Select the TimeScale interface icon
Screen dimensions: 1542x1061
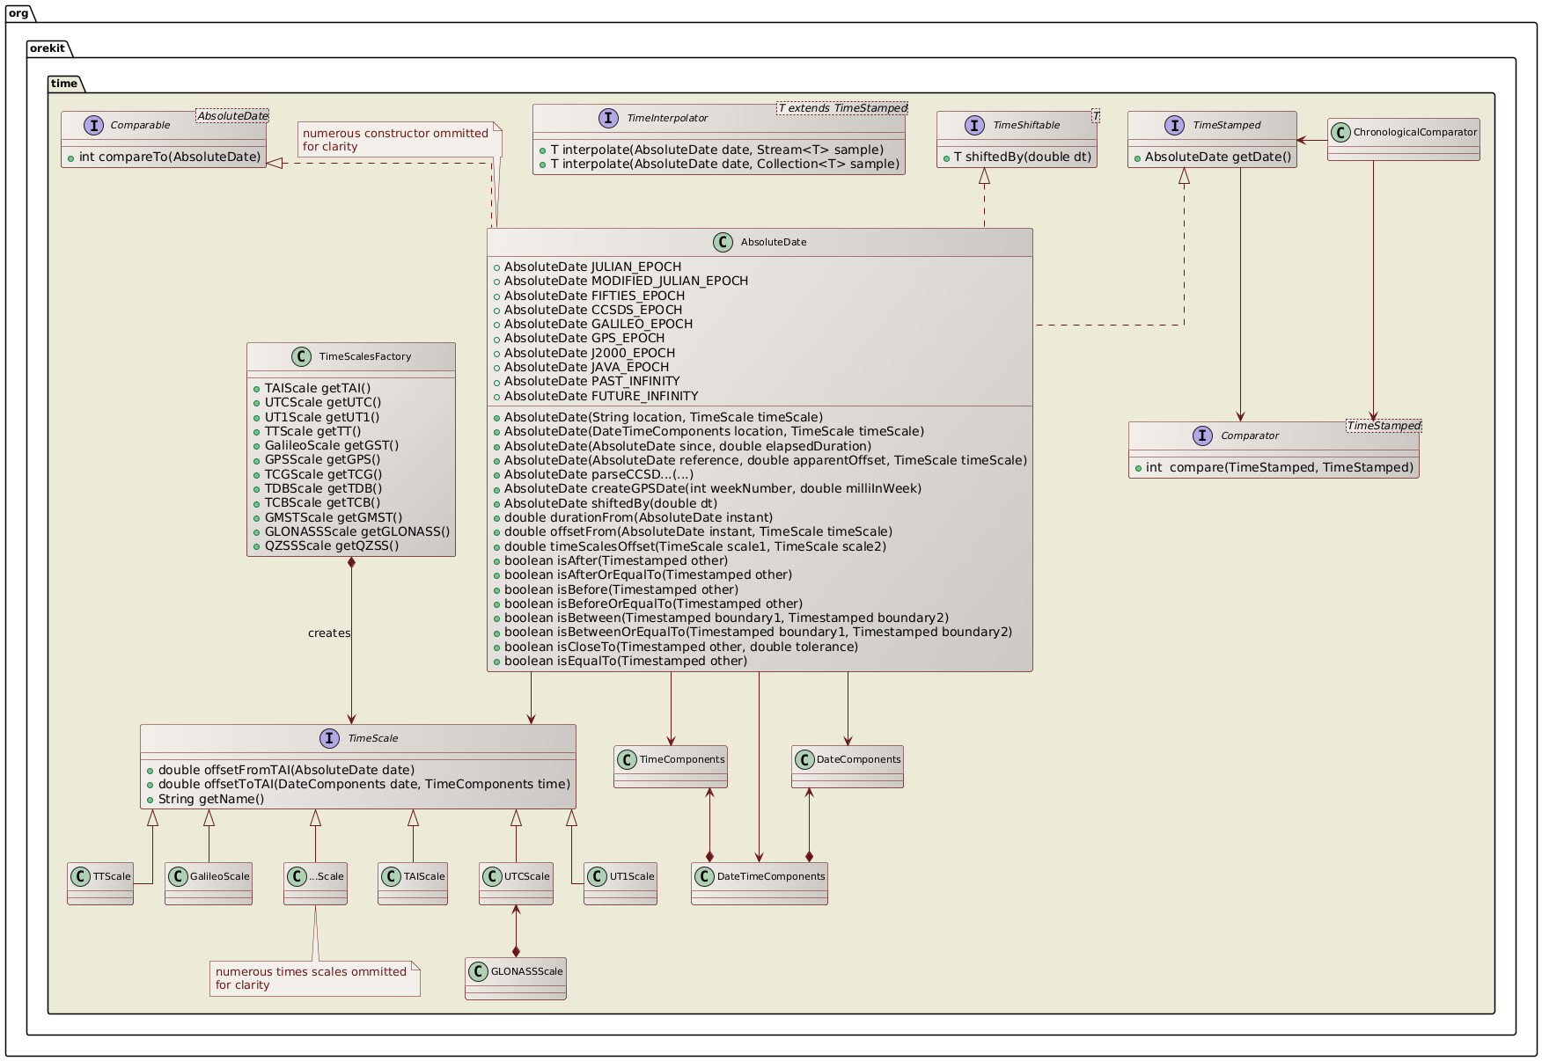tap(327, 738)
